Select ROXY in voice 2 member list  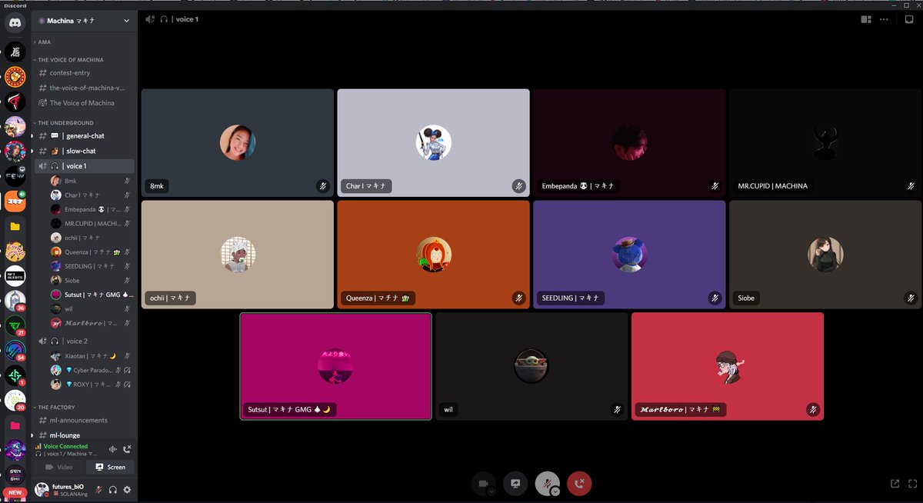coord(91,384)
